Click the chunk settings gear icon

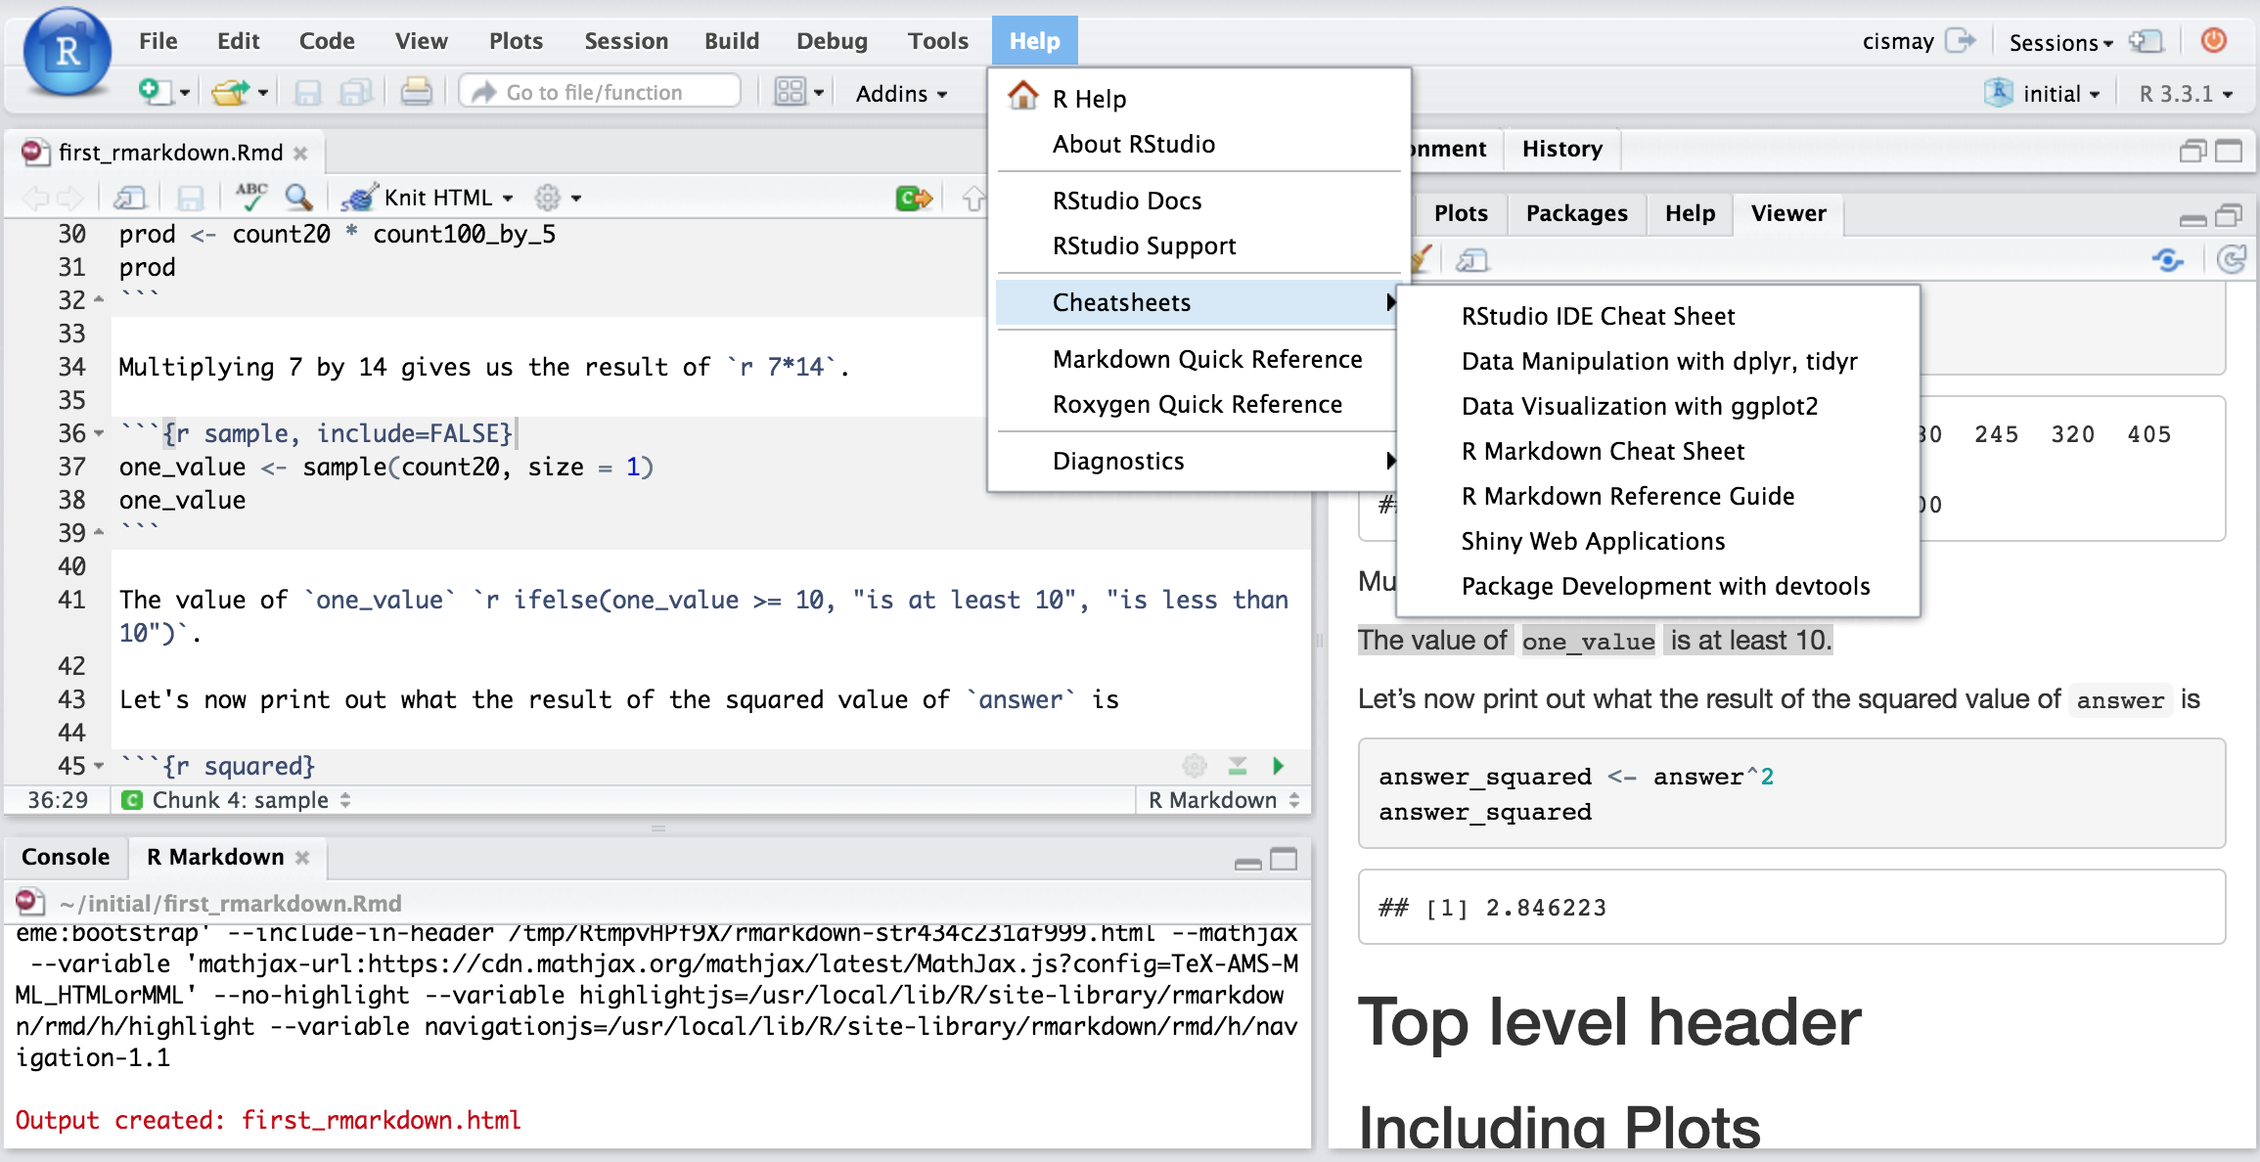point(1195,765)
